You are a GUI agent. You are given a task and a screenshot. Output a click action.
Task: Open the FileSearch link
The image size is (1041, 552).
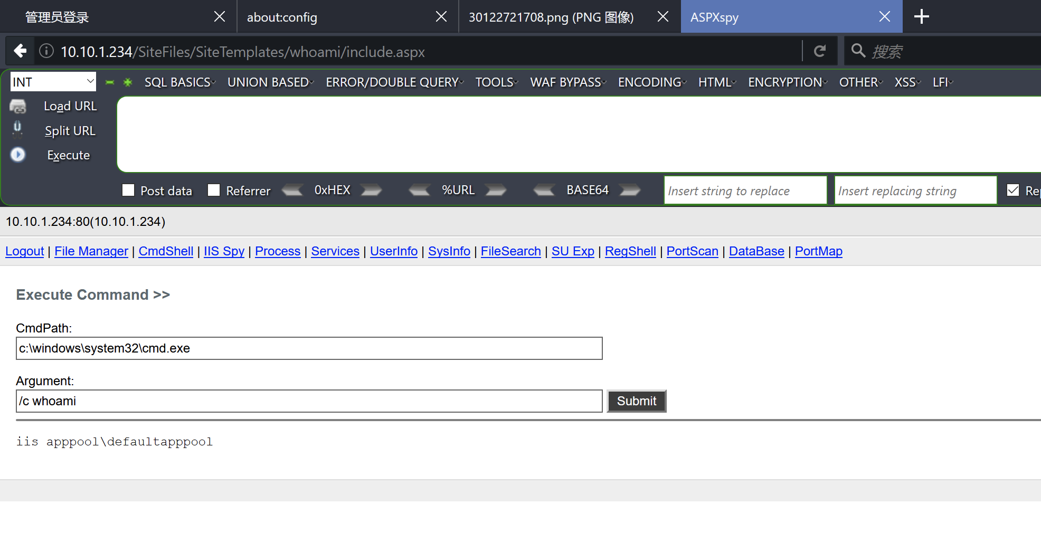[x=511, y=251]
